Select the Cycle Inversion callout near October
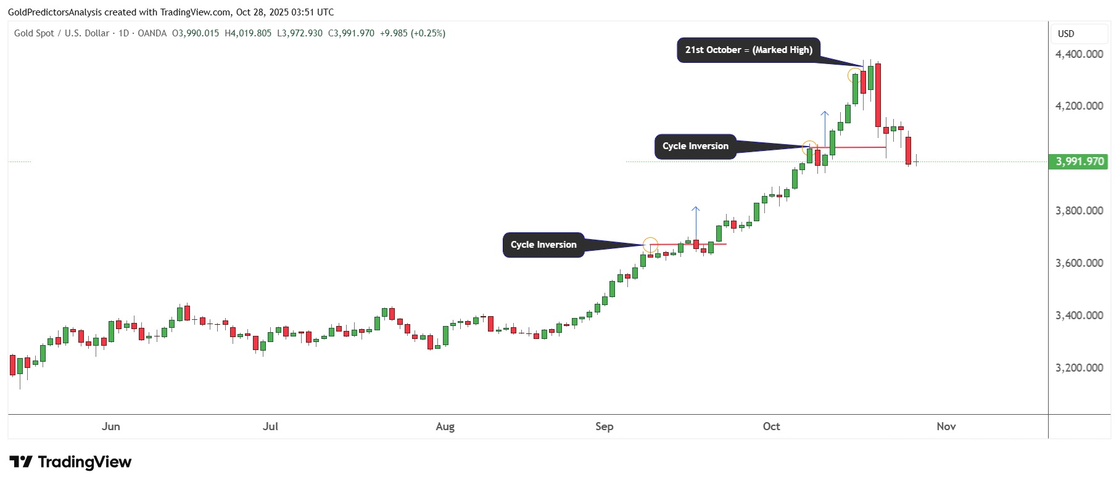1119x485 pixels. [x=695, y=146]
